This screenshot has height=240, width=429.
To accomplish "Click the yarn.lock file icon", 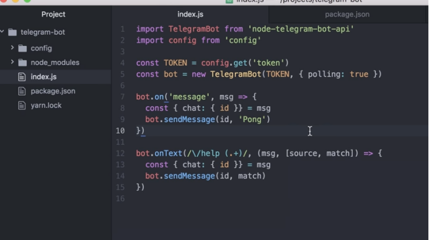I will click(22, 105).
